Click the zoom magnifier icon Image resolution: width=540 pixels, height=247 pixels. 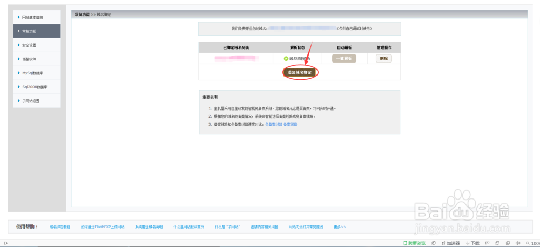click(x=528, y=243)
